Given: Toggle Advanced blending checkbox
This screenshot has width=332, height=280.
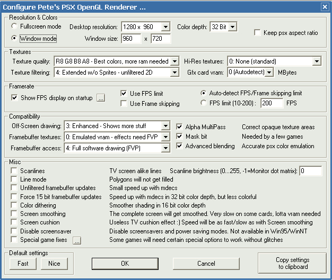Looking at the screenshot, I should coord(179,146).
